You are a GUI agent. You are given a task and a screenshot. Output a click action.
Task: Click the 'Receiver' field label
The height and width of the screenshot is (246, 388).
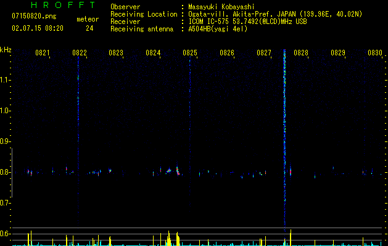pyautogui.click(x=125, y=22)
